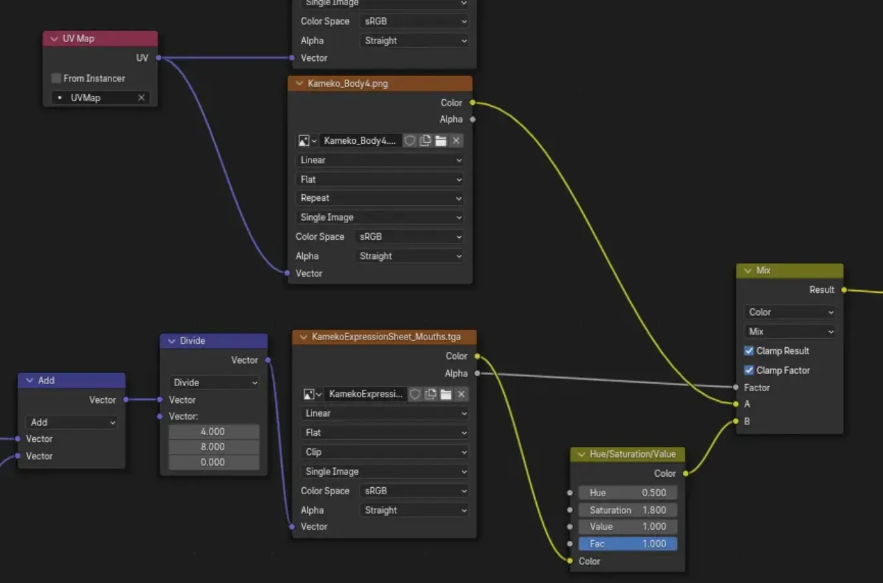
Task: Collapse the UV Map node
Action: [x=54, y=39]
